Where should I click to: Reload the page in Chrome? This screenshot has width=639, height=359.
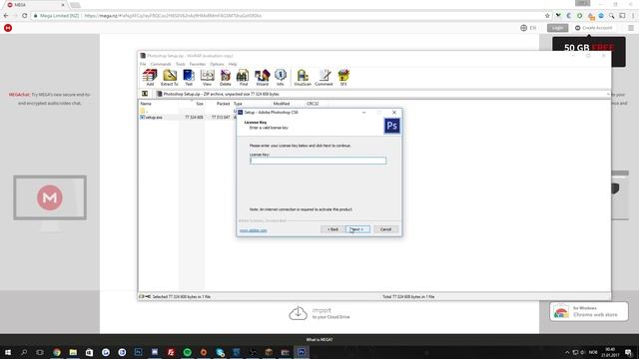pos(24,16)
